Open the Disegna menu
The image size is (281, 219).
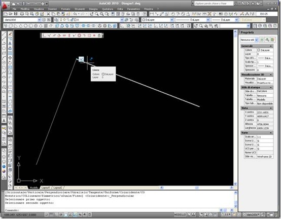93,9
